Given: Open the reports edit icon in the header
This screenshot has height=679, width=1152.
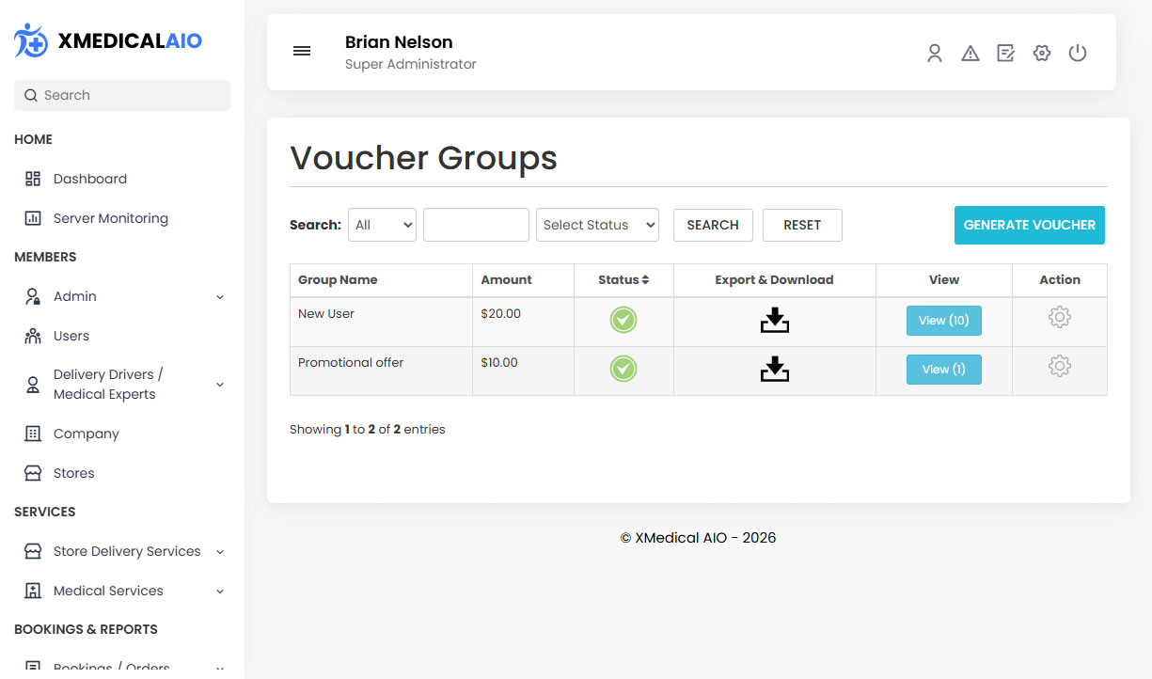Looking at the screenshot, I should (1005, 54).
